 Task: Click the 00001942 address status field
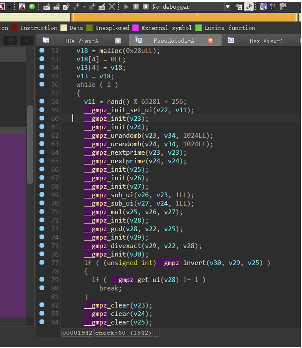[x=77, y=332]
